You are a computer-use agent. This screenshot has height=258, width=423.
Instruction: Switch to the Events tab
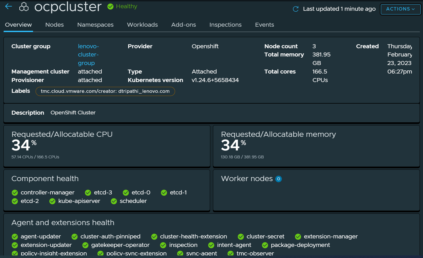point(264,25)
